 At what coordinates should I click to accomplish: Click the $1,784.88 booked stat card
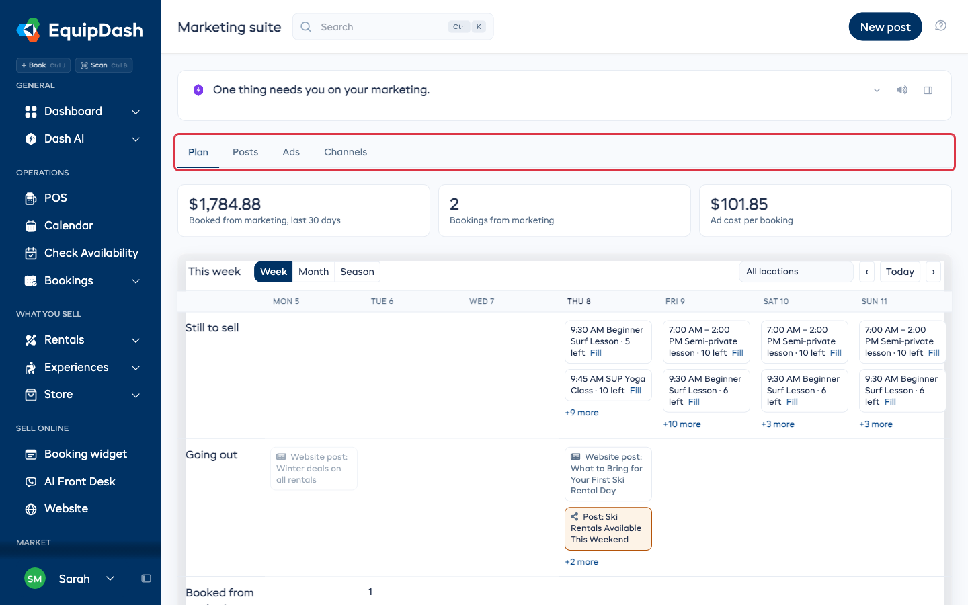coord(304,210)
